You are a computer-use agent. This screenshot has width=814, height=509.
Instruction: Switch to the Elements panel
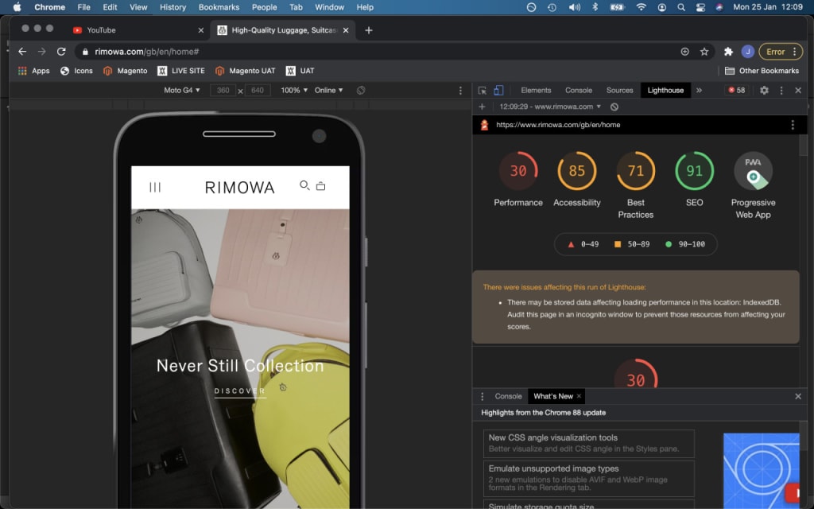tap(536, 91)
